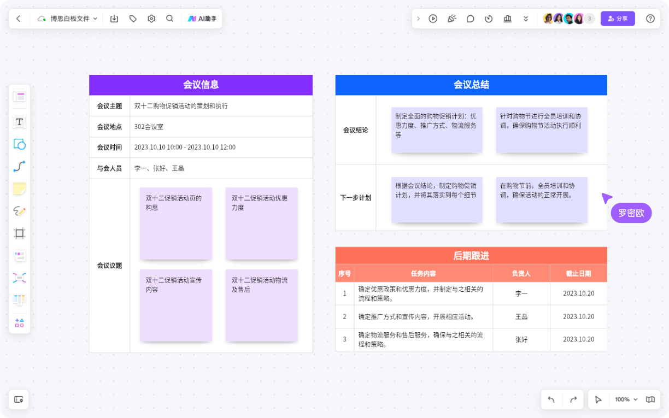Pick the Pen drawing tool
This screenshot has width=669, height=418.
(19, 211)
